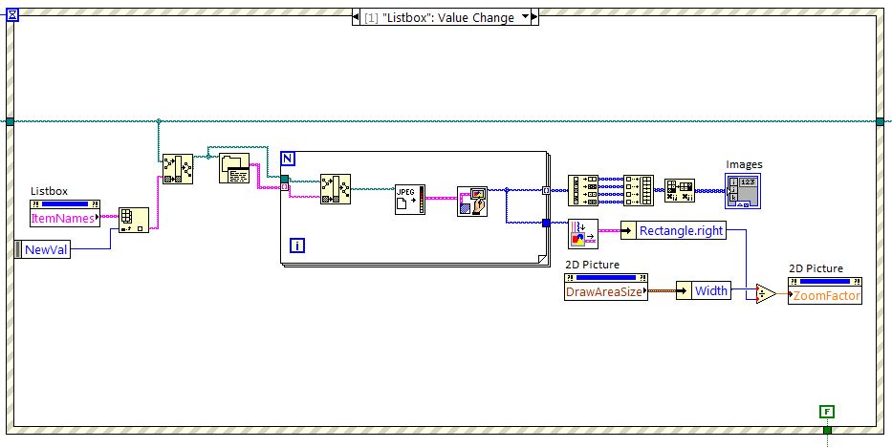Click the For Loop iteration terminal i
892x448 pixels.
click(297, 245)
